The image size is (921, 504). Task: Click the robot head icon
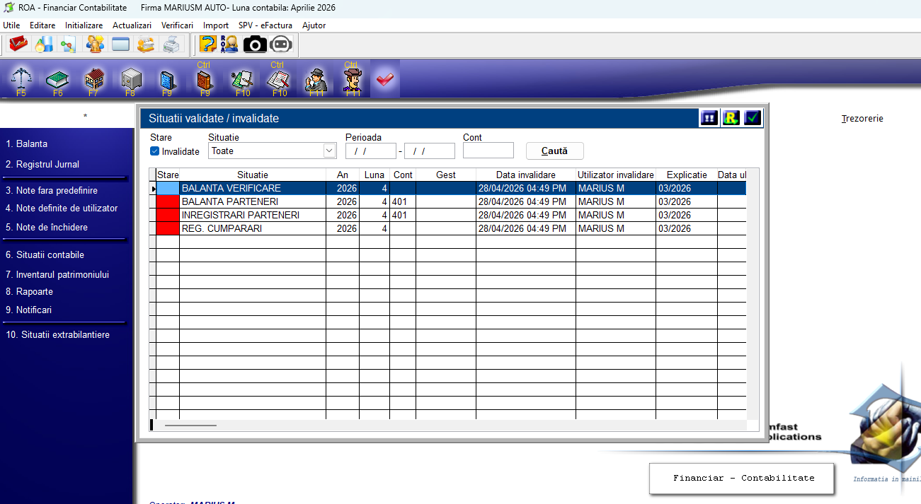pos(281,45)
